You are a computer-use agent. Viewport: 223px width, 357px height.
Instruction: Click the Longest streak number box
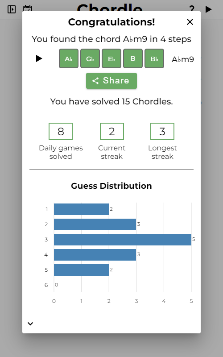click(162, 131)
